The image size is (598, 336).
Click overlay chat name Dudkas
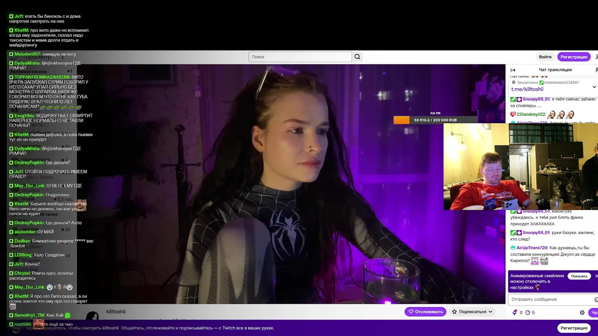point(22,241)
